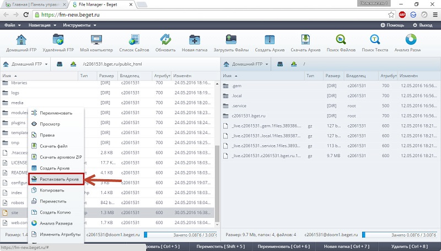Open the Список Сайтов toolbar icon
This screenshot has width=441, height=251.
[134, 43]
